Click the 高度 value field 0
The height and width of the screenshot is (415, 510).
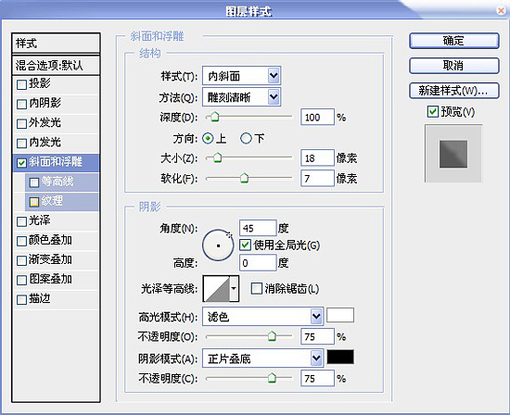[x=258, y=262]
